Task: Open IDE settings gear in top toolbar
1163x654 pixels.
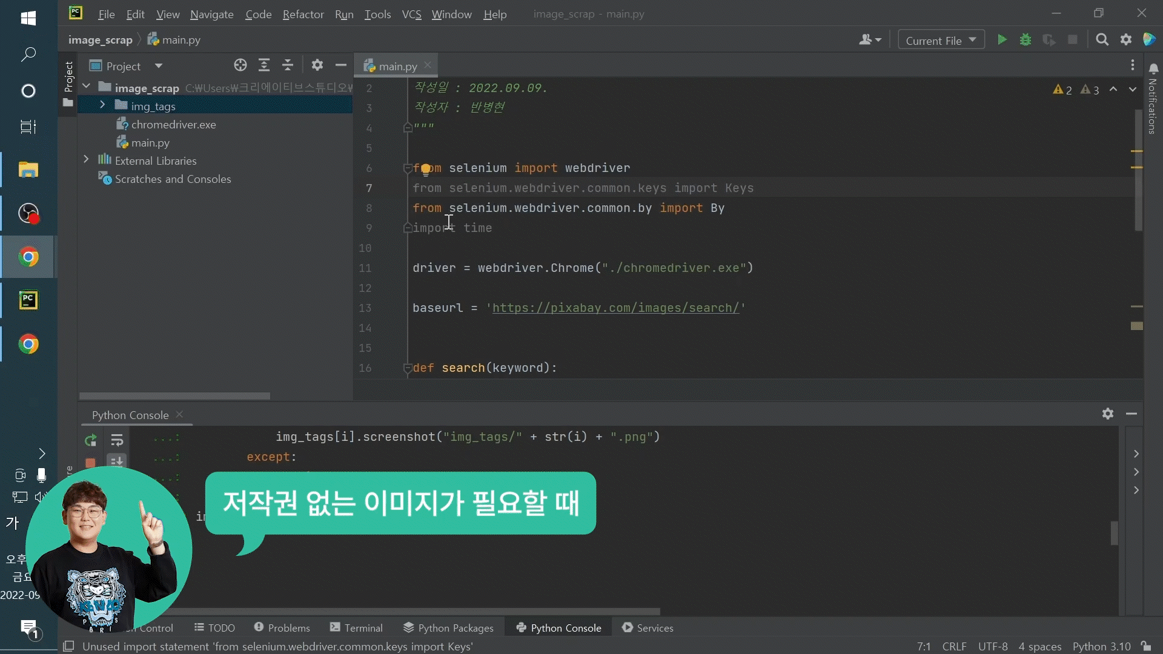Action: (1126, 40)
